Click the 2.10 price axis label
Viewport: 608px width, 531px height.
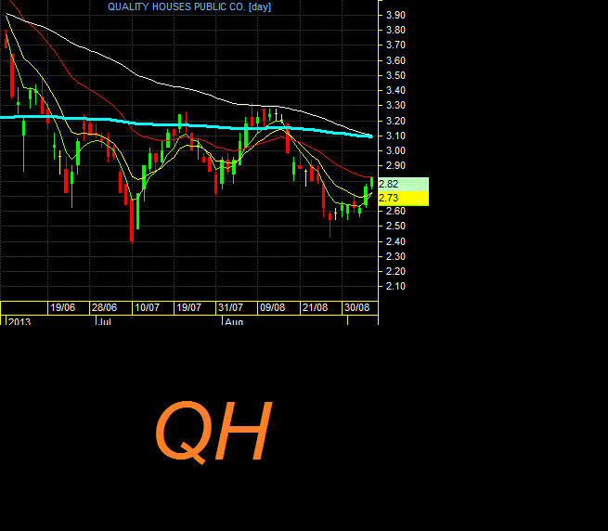tap(396, 286)
